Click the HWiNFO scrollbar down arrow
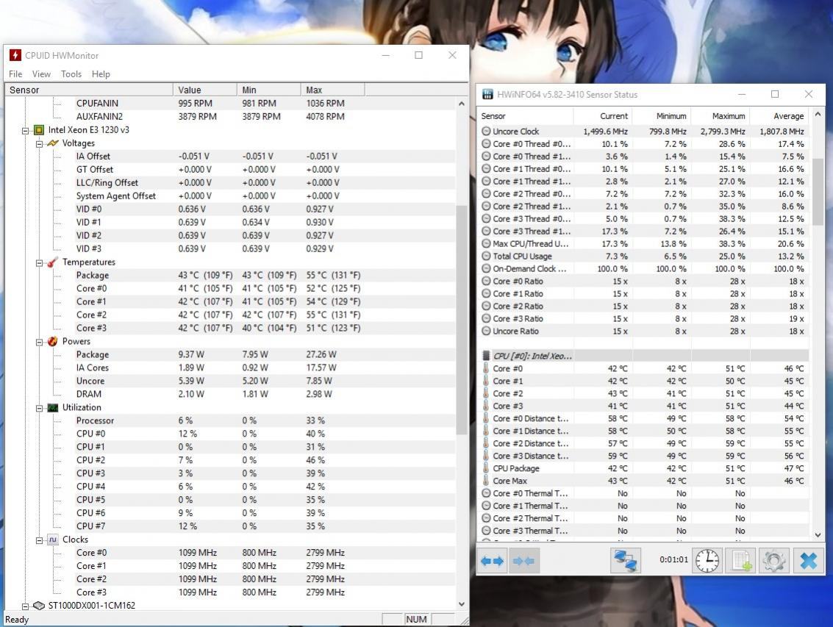The image size is (833, 627). 818,535
